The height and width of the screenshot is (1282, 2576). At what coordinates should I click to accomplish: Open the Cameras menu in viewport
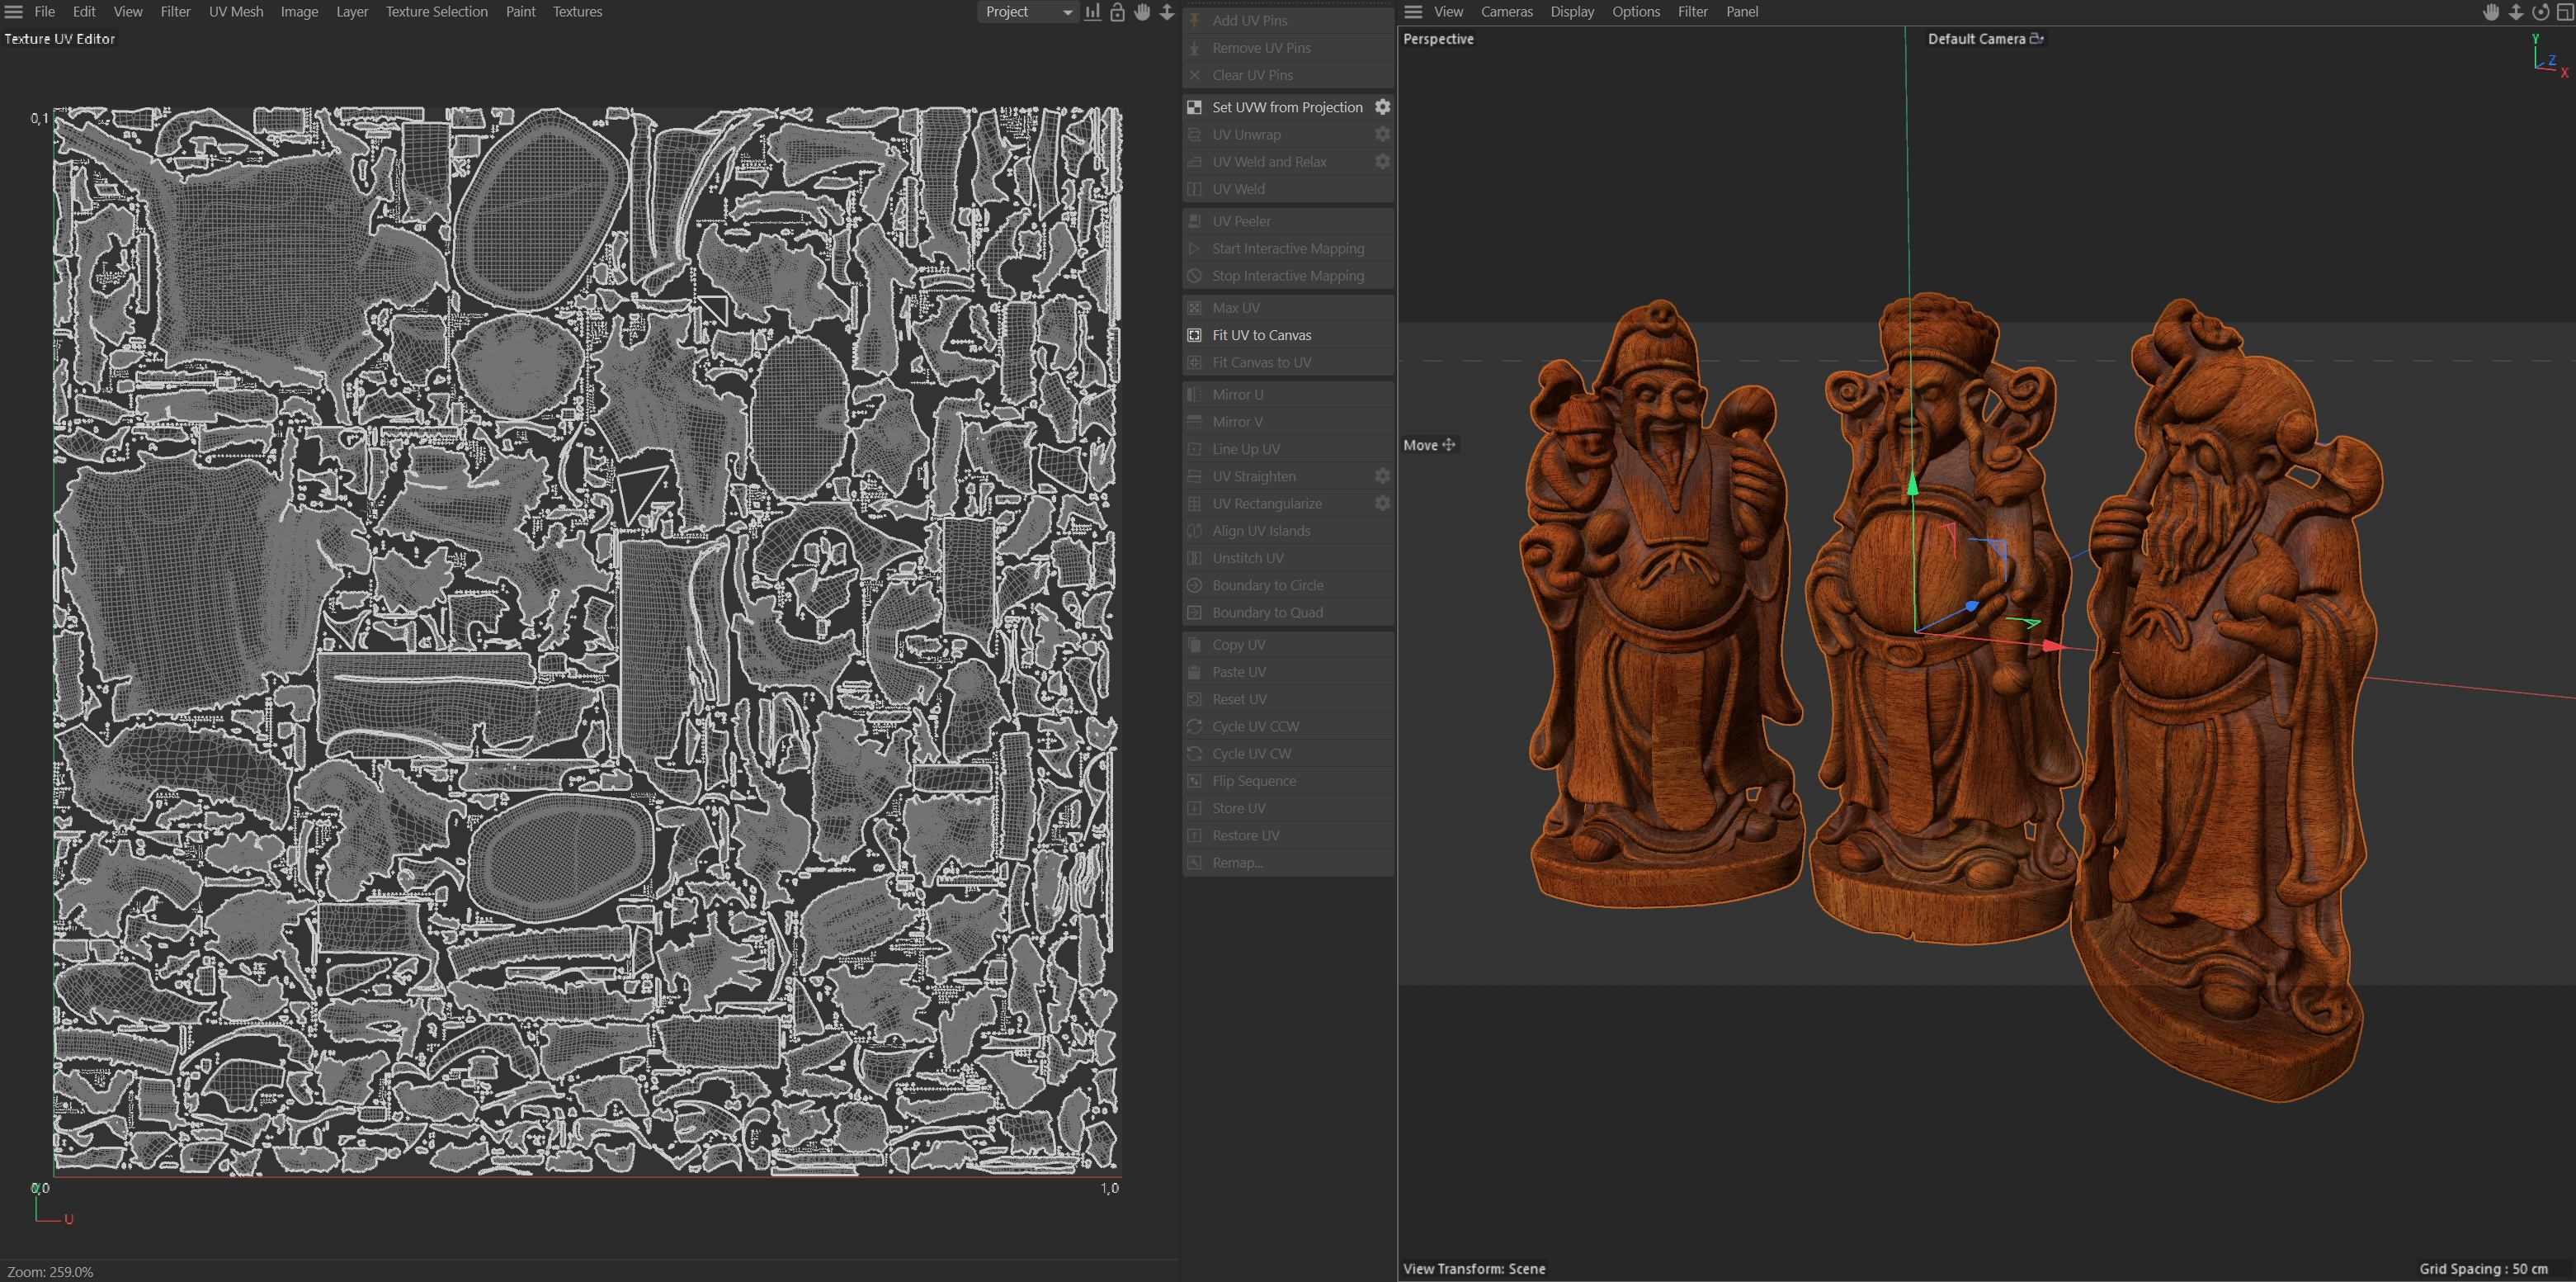pyautogui.click(x=1506, y=12)
